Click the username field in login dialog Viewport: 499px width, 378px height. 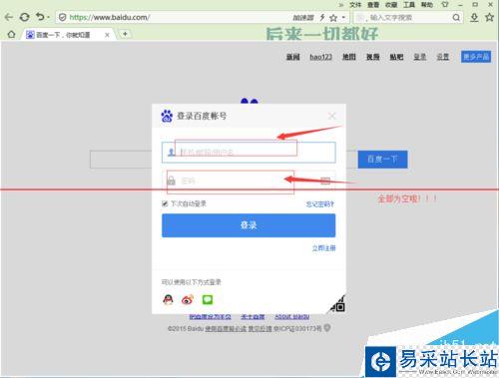[249, 153]
